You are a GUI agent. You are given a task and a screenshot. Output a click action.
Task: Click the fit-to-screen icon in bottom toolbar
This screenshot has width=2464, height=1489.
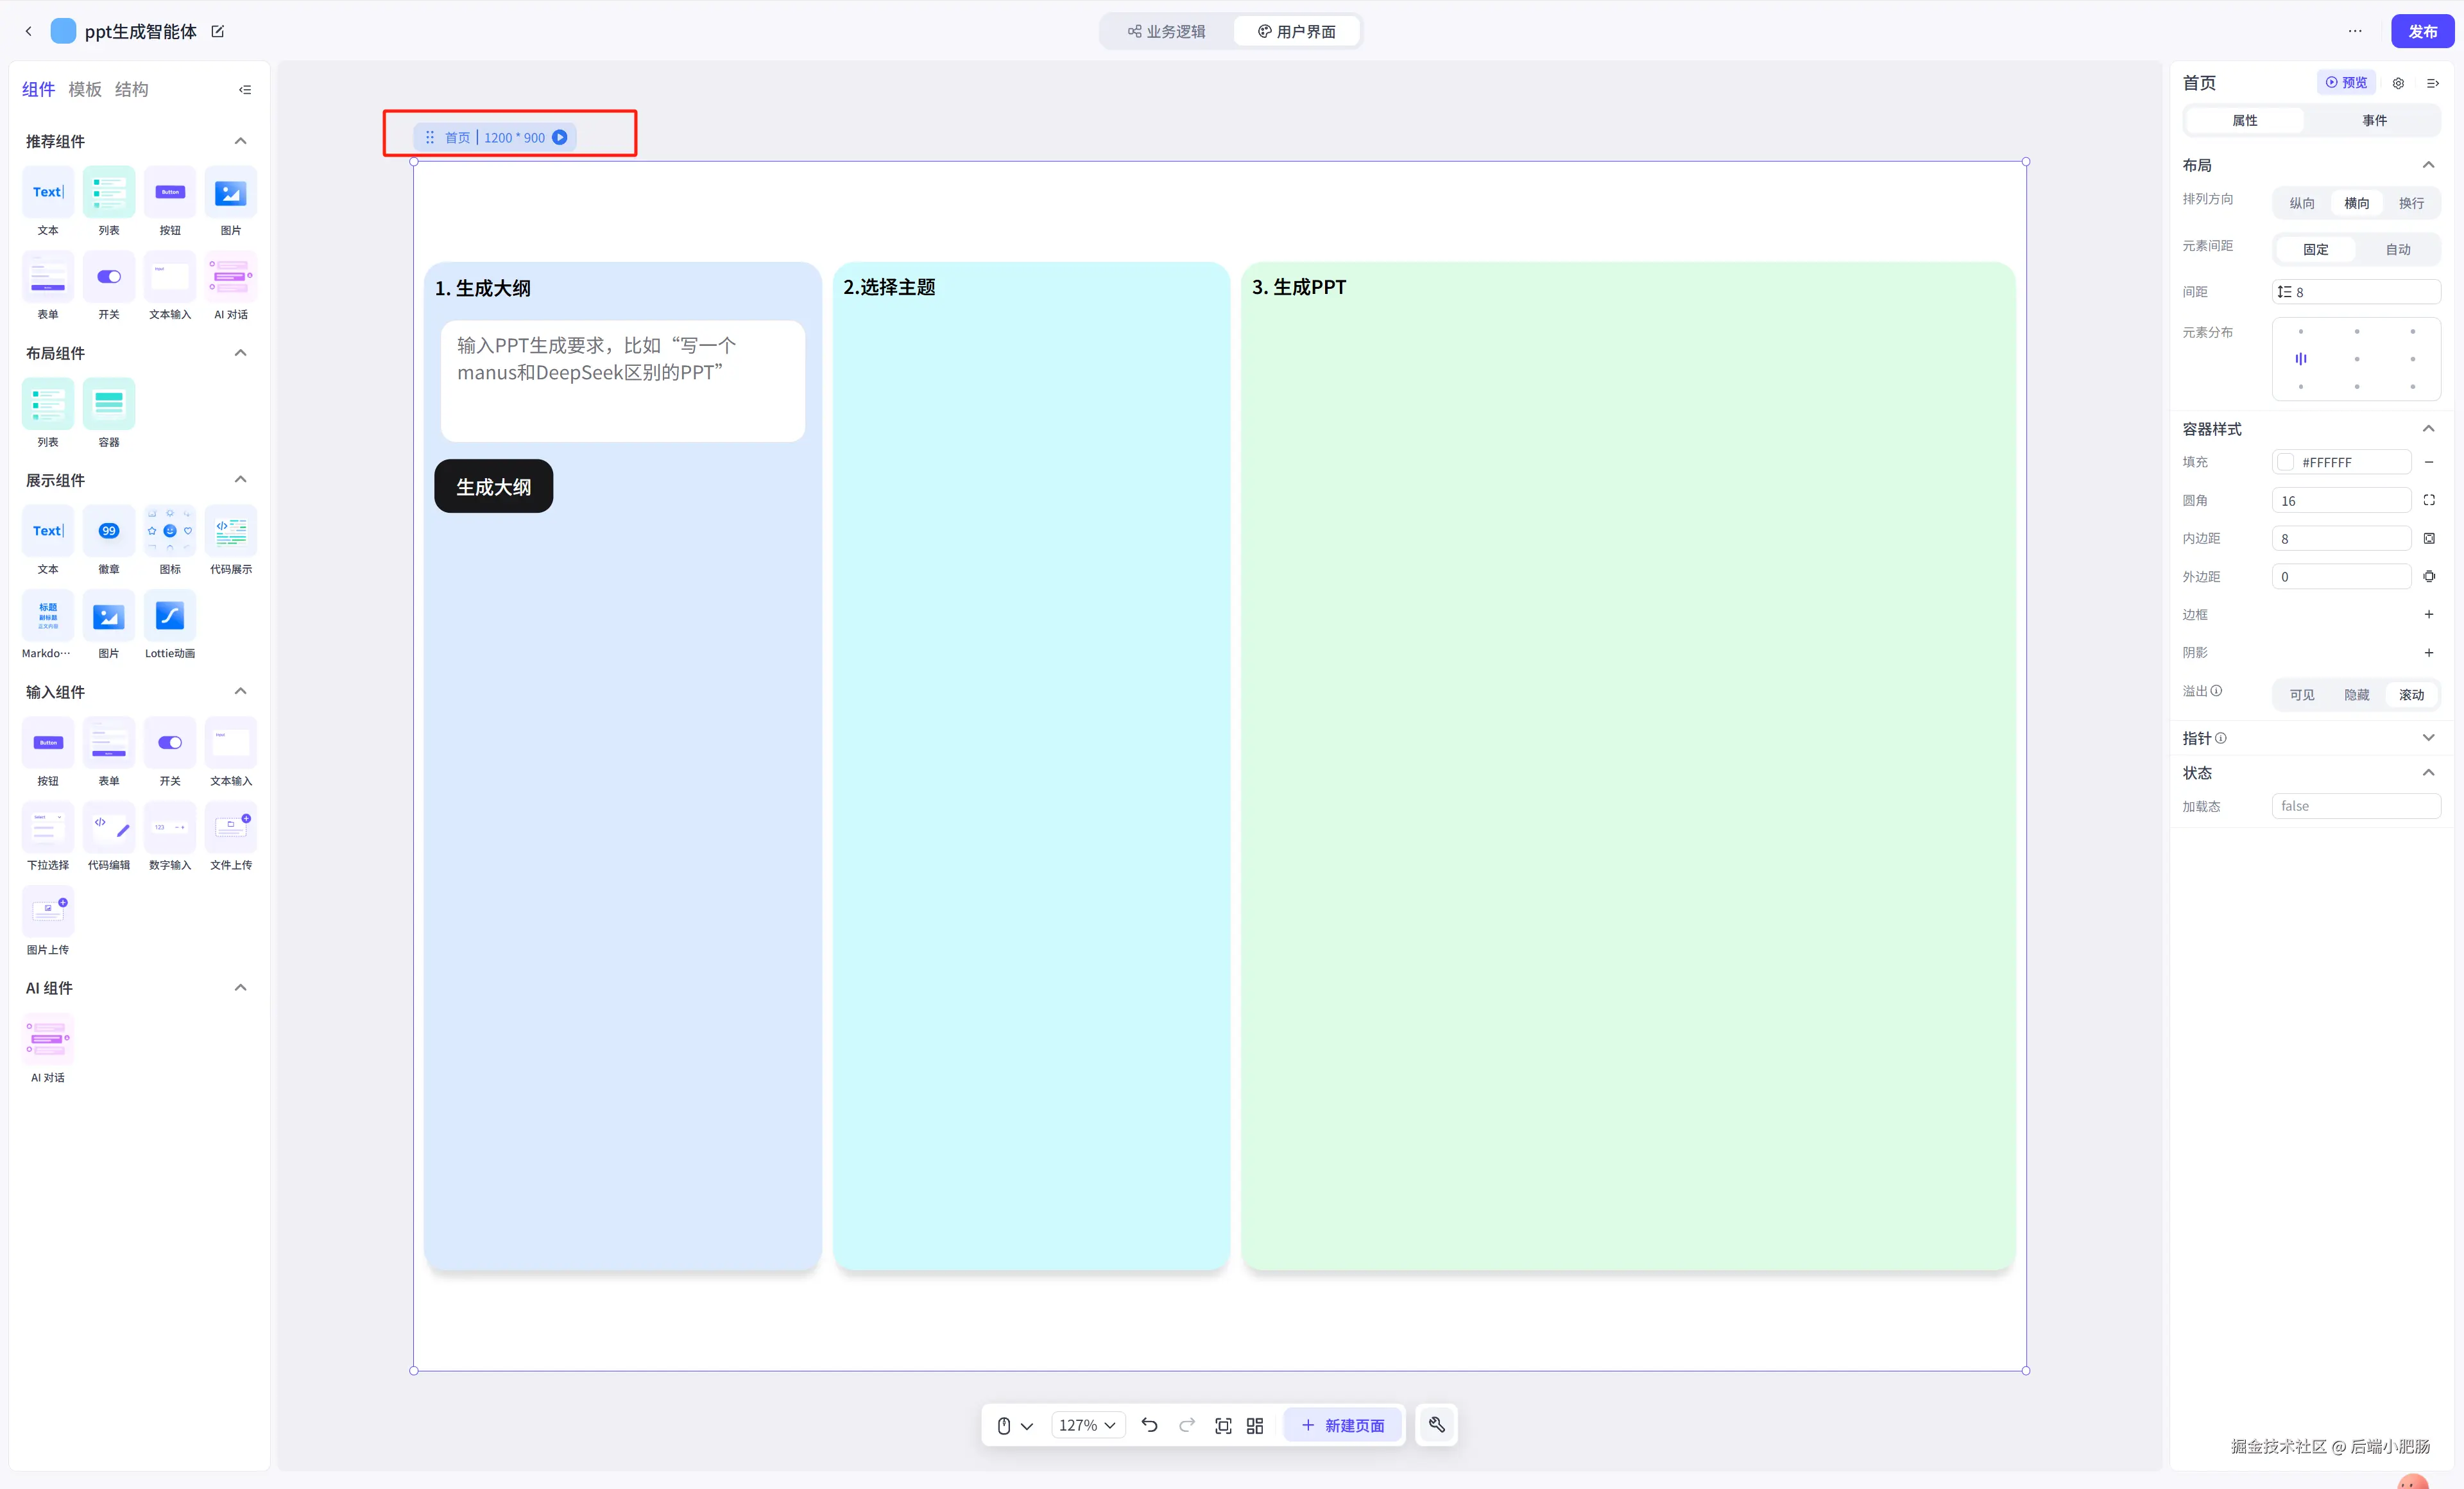coord(1222,1425)
